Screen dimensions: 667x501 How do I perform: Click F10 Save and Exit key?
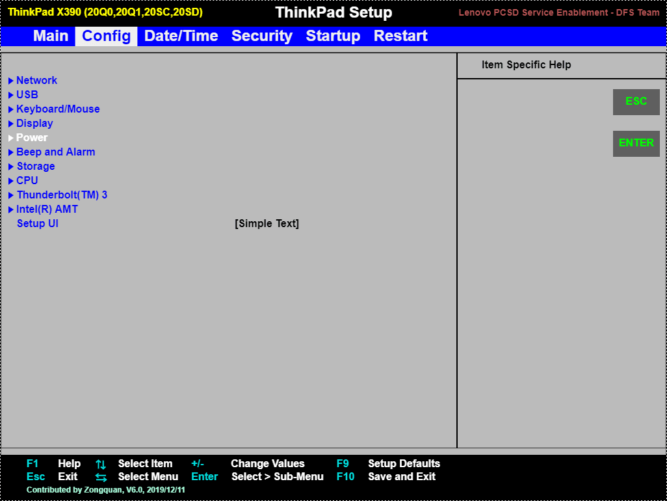point(345,477)
